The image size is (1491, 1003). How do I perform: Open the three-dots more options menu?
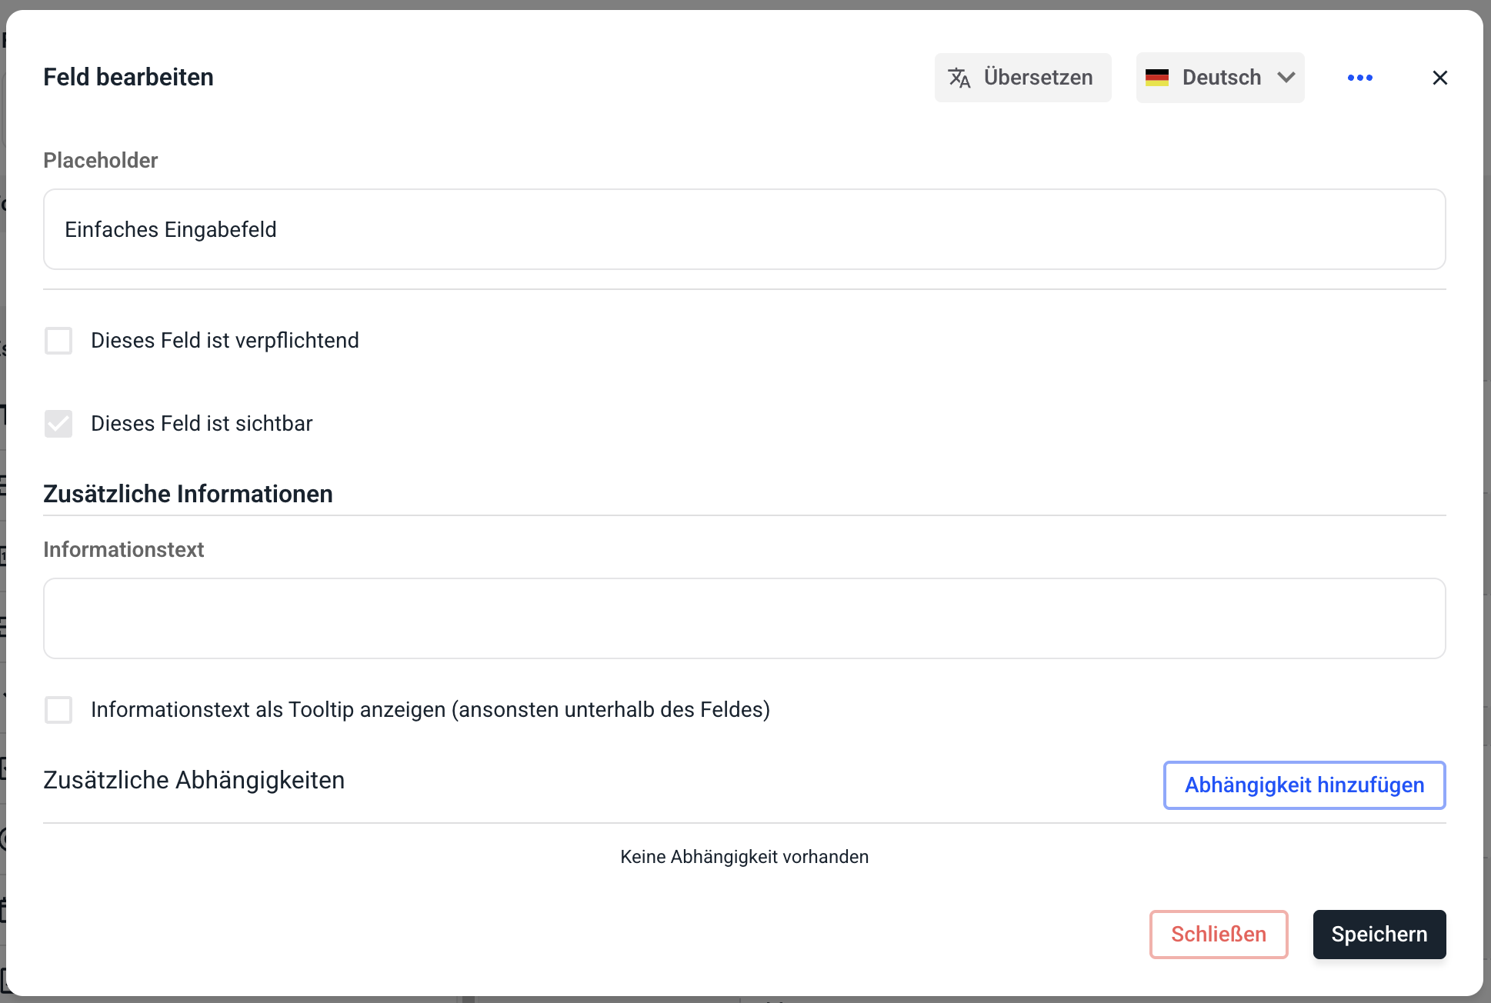[x=1359, y=78]
